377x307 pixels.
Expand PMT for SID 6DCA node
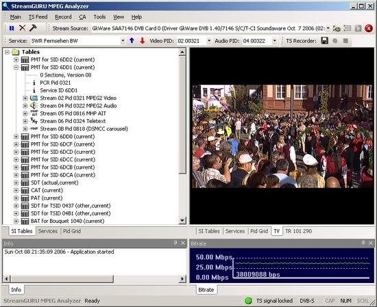16,175
